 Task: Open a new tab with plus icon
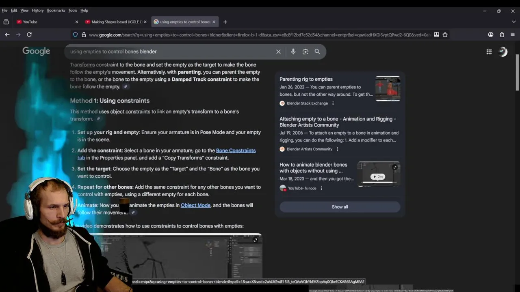[225, 22]
